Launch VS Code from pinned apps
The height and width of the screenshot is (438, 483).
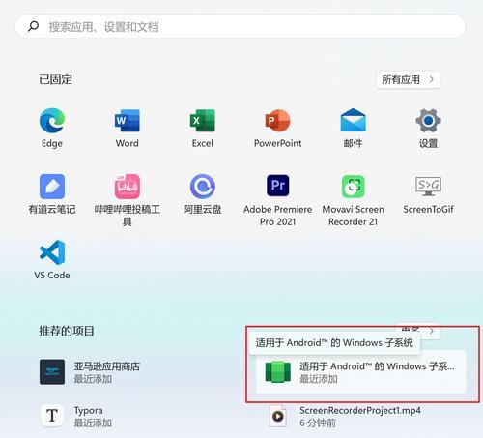pos(52,252)
